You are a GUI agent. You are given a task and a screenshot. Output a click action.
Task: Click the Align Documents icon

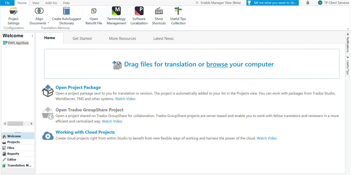coord(39,11)
